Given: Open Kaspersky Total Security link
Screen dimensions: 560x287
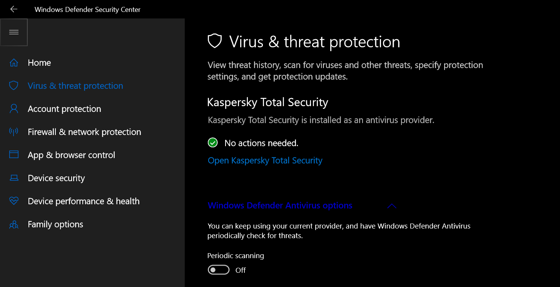Looking at the screenshot, I should pos(265,160).
